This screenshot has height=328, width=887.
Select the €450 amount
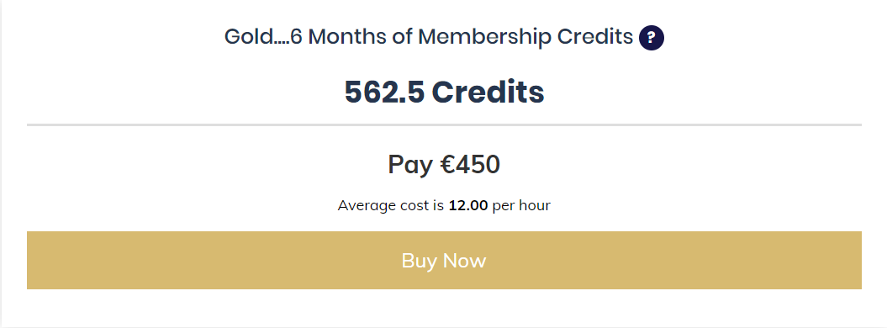(470, 165)
